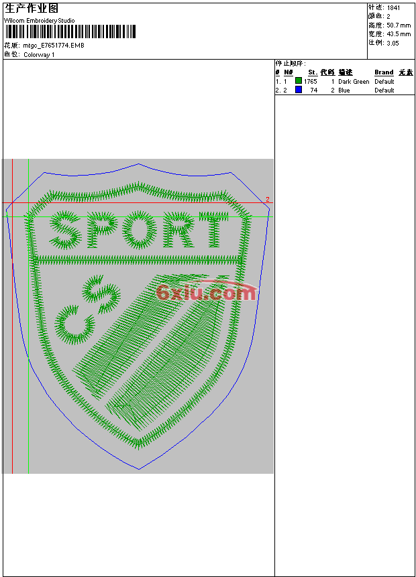Select the 'Dark Green' description cell

[354, 82]
